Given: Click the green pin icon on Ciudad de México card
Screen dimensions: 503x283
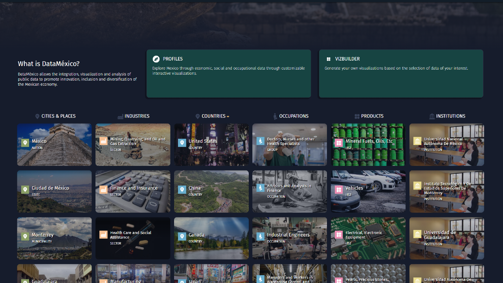Looking at the screenshot, I should click(25, 189).
